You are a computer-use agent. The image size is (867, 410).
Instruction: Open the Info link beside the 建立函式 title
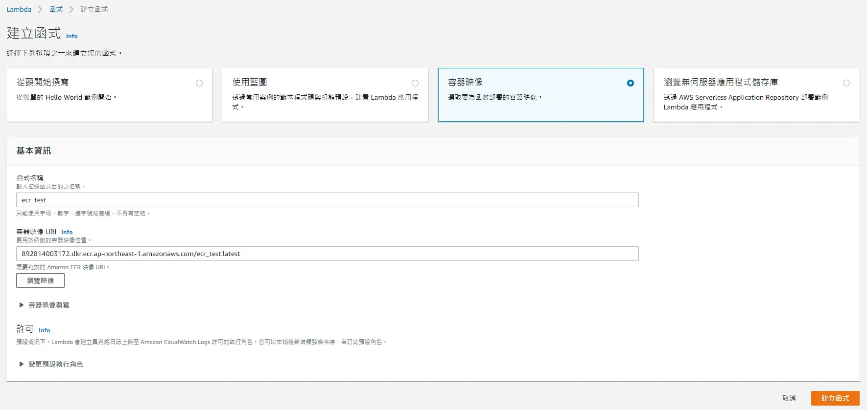coord(72,36)
